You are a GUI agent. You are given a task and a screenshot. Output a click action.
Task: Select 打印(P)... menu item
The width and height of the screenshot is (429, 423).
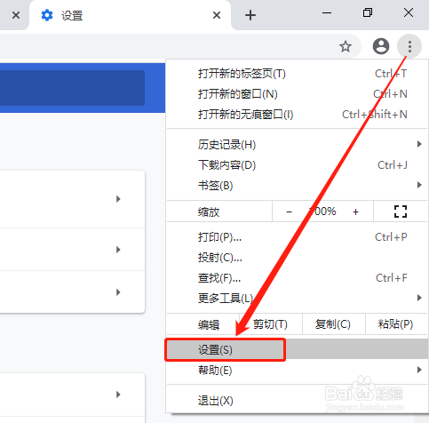point(297,237)
